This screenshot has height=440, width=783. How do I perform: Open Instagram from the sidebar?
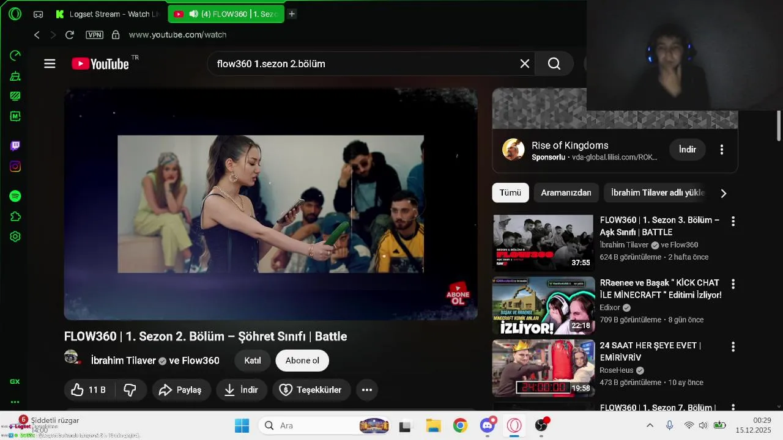coord(15,166)
